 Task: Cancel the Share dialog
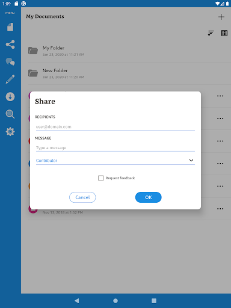tap(82, 197)
